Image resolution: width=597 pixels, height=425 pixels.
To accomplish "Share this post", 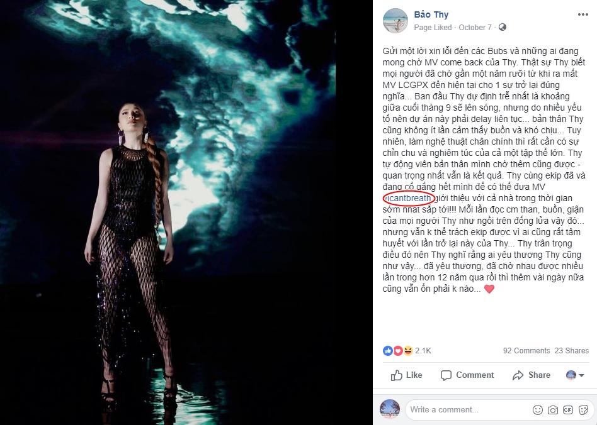I will 531,375.
